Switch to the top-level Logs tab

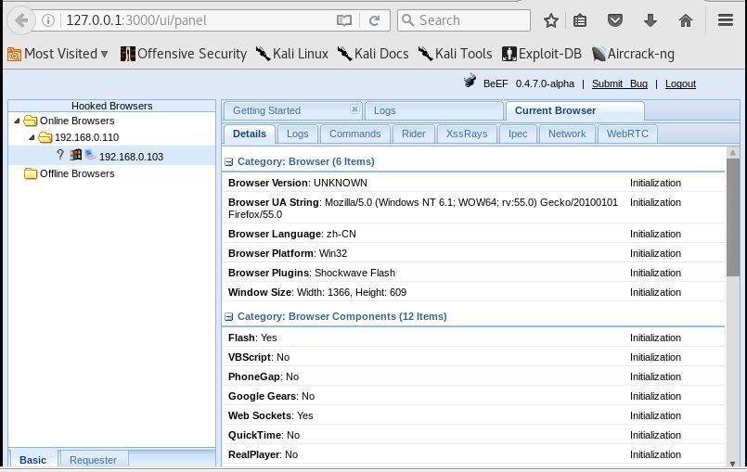pos(434,110)
